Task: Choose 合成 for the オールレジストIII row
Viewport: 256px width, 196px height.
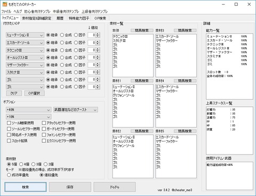Action: (x=66, y=58)
